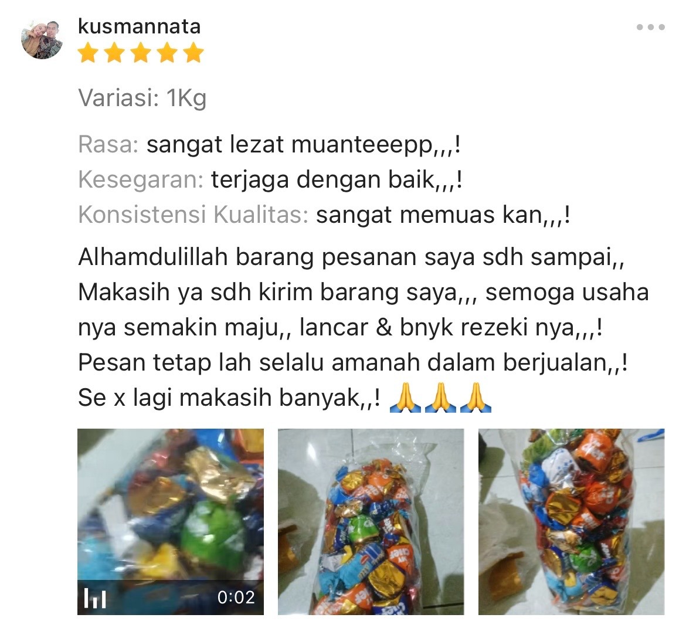The width and height of the screenshot is (686, 628).
Task: Click kusmannata's profile avatar
Action: coord(42,38)
